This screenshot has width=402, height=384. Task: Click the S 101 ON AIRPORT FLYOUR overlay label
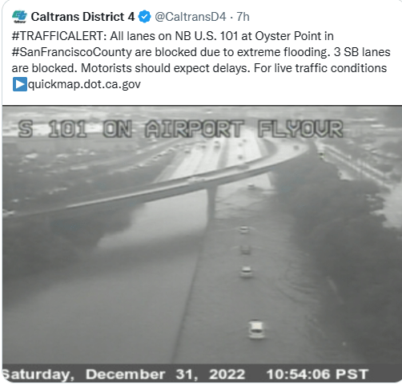[x=180, y=129]
